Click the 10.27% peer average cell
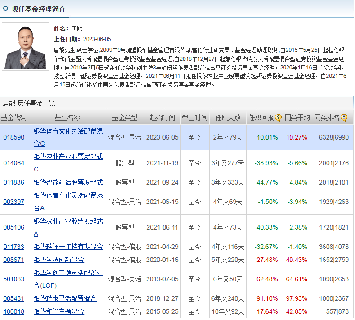Screen dimensions: 355x320 coord(297,137)
